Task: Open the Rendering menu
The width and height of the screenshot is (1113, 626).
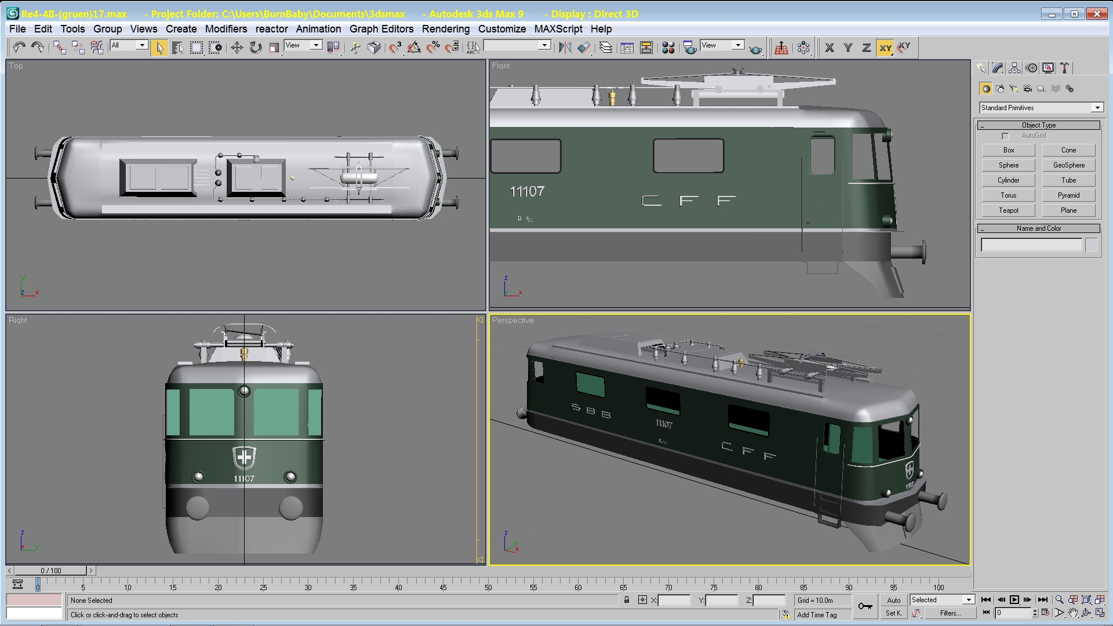Action: coord(445,29)
